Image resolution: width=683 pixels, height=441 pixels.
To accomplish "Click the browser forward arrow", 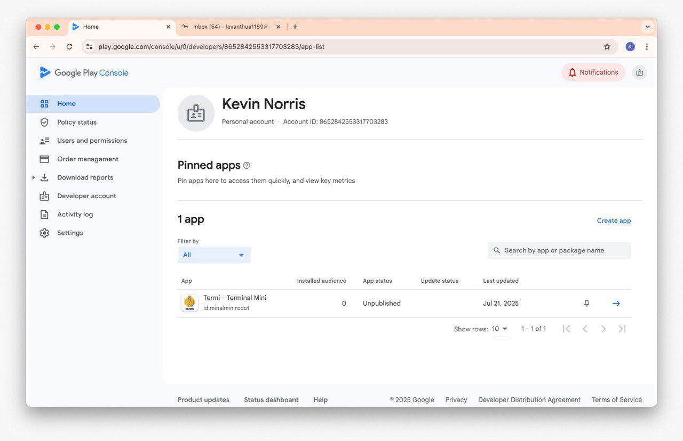I will tap(52, 47).
